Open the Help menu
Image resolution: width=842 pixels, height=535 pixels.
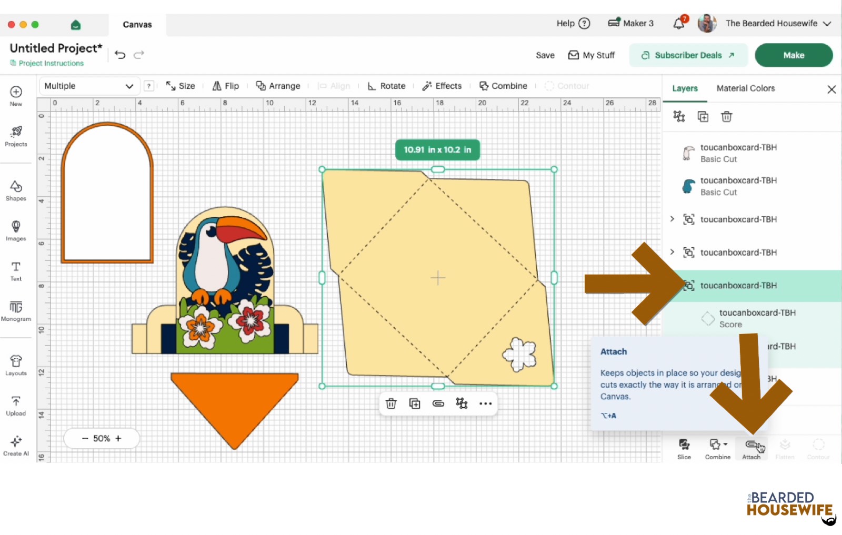tap(573, 23)
